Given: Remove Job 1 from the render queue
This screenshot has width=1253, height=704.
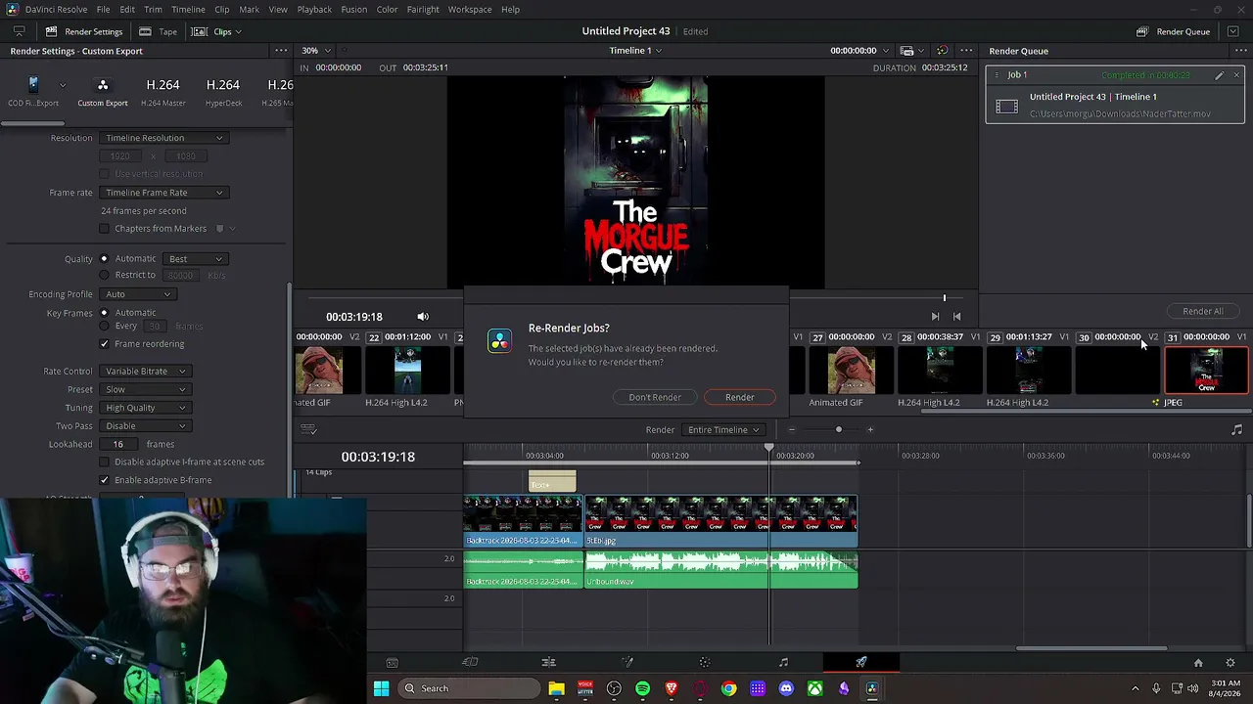Looking at the screenshot, I should [1236, 75].
